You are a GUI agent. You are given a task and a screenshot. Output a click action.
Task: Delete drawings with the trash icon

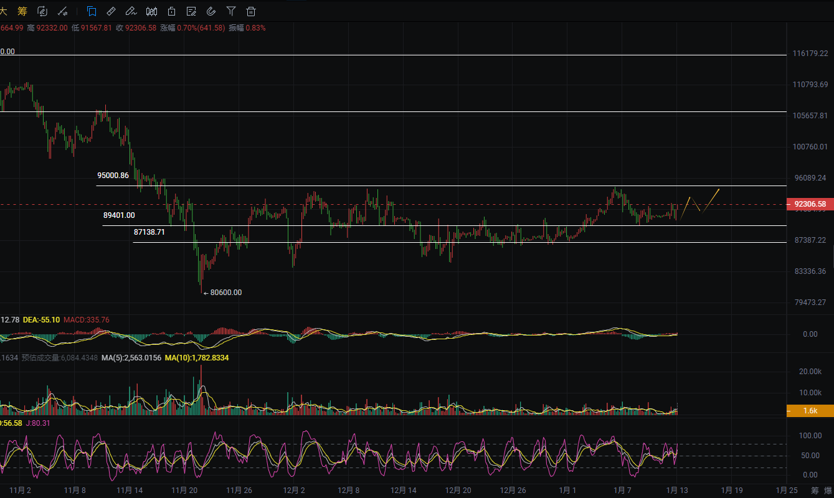pos(251,11)
